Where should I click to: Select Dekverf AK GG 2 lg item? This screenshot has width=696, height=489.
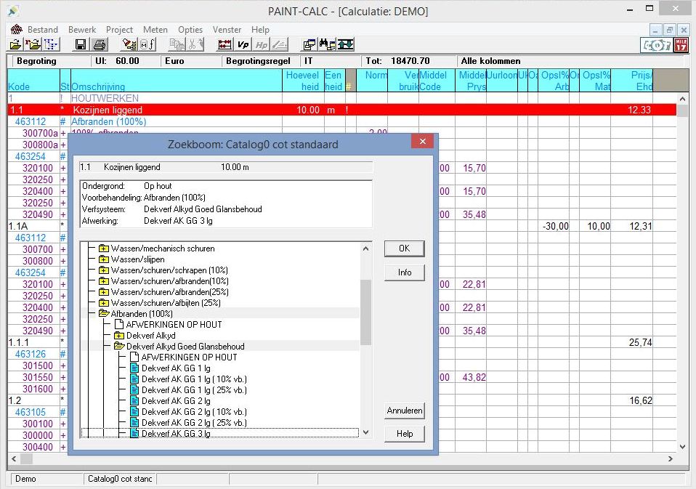176,401
